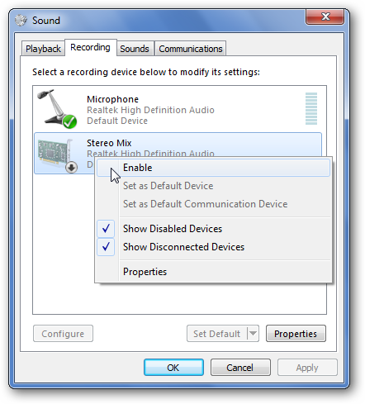Open the Set Default dropdown arrow

click(253, 334)
